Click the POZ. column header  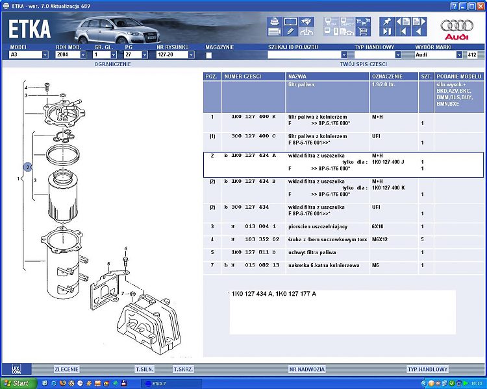click(x=212, y=77)
